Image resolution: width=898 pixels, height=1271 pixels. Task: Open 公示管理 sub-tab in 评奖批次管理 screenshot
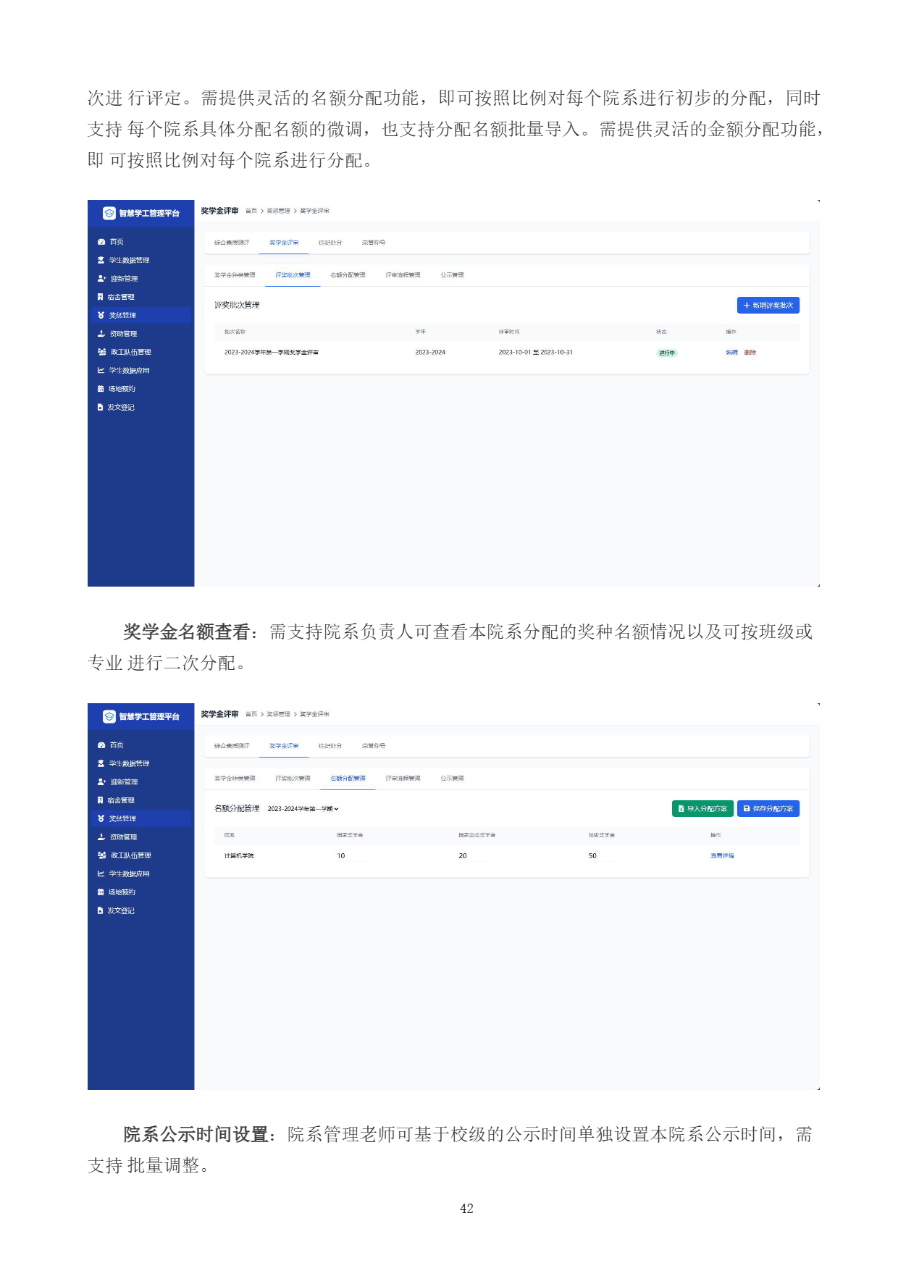452,275
